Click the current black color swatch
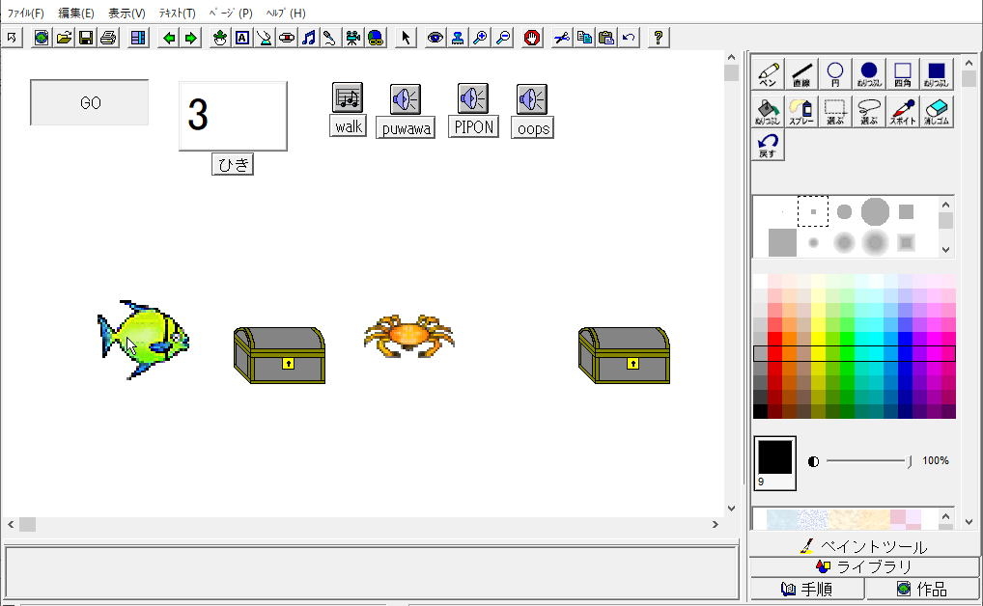 point(774,457)
